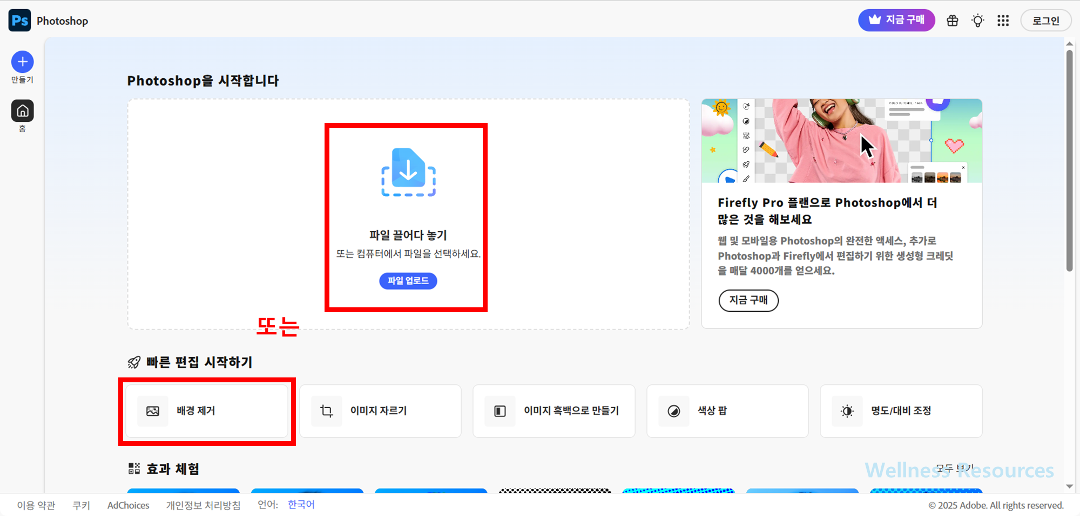Click the 색상 팝 circle icon
Screen dimensions: 1080x516
tap(674, 411)
